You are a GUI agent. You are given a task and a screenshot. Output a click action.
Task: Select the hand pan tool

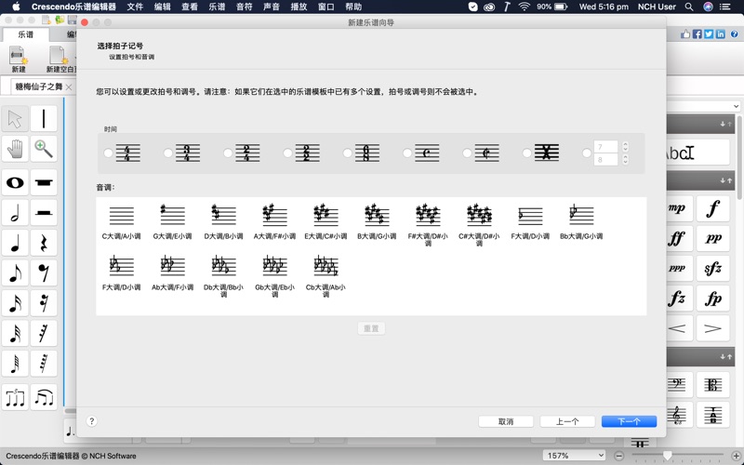click(x=15, y=149)
